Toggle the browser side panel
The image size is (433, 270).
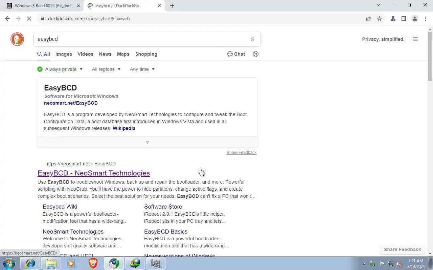coord(404,19)
